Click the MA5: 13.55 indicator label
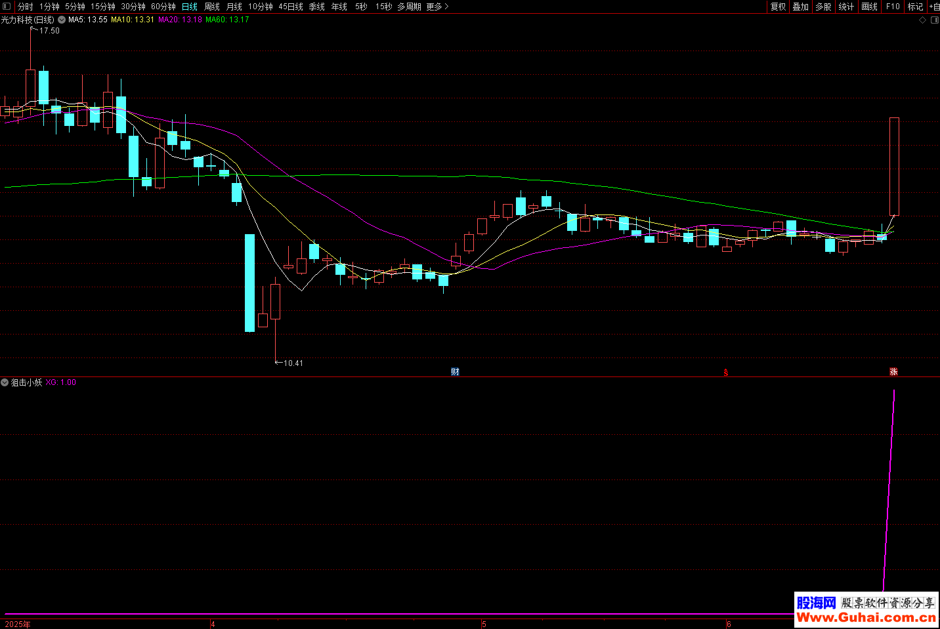Screen dimensions: 940x629 tap(88, 20)
